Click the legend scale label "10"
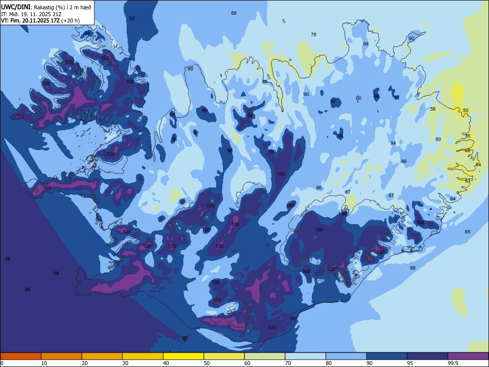 pos(44,363)
